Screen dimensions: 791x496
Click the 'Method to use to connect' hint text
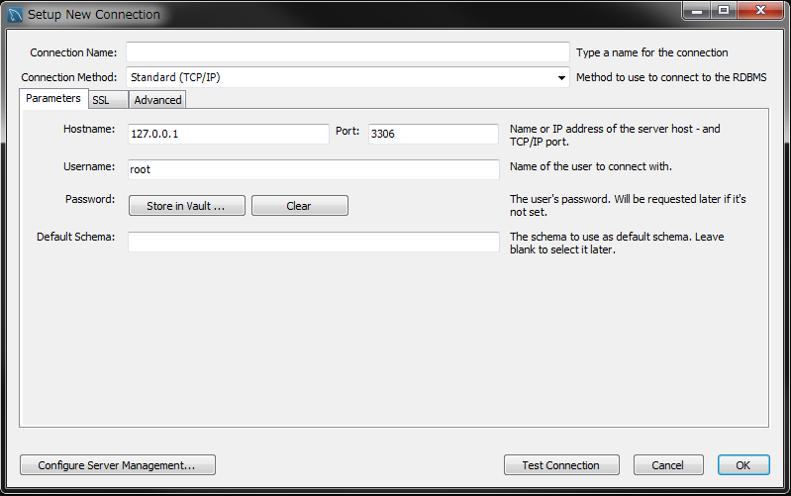[x=671, y=77]
